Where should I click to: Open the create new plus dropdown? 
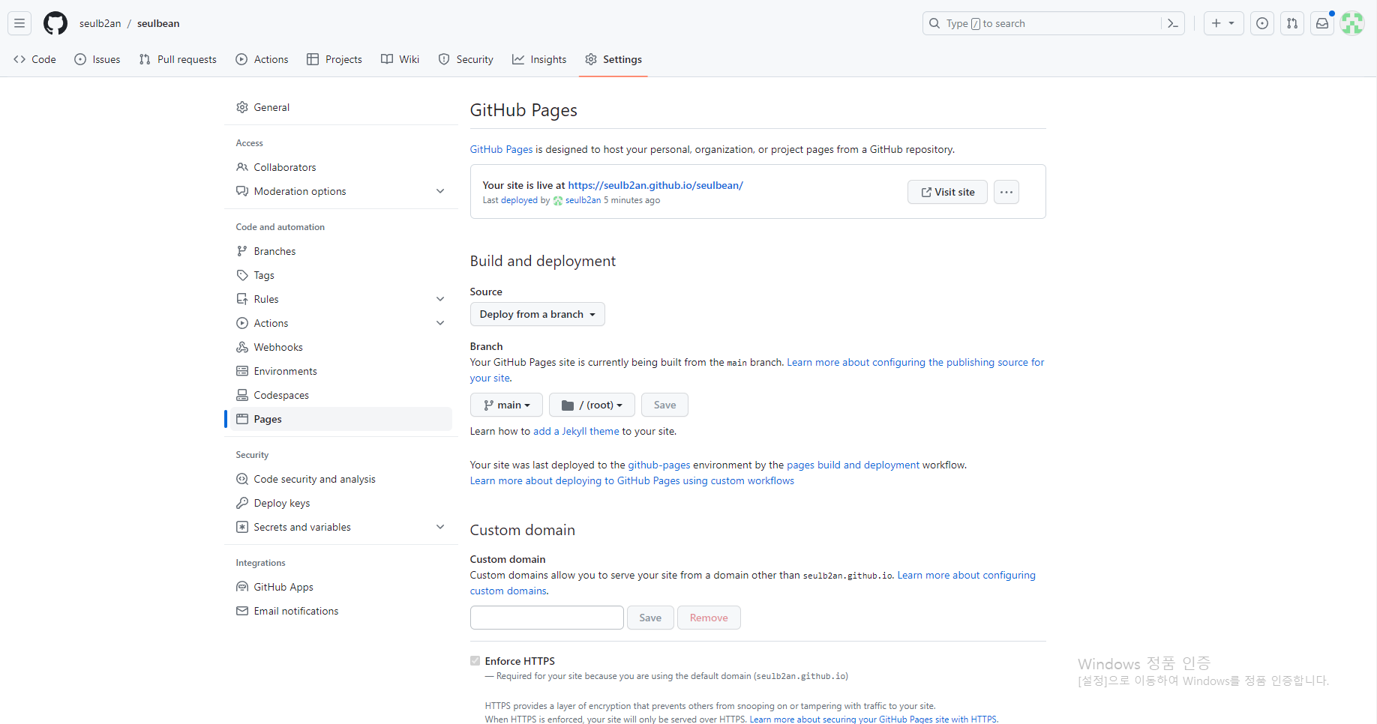point(1223,23)
